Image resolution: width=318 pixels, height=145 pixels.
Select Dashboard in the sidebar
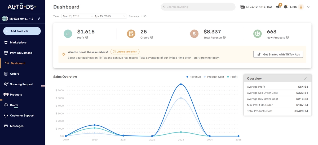click(x=18, y=63)
